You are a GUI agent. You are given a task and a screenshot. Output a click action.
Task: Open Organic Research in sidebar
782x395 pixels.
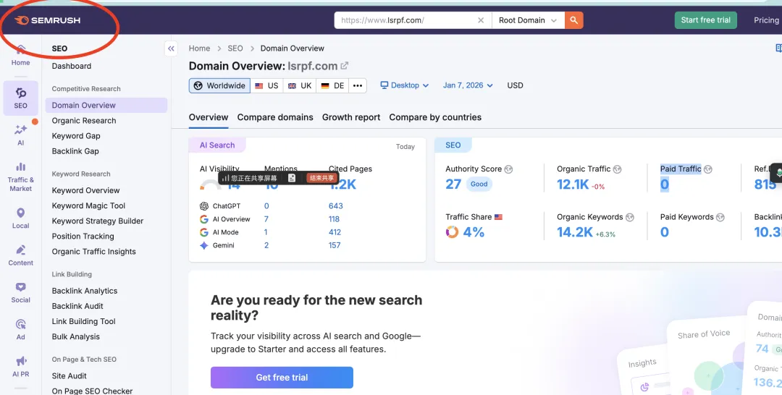[84, 121]
